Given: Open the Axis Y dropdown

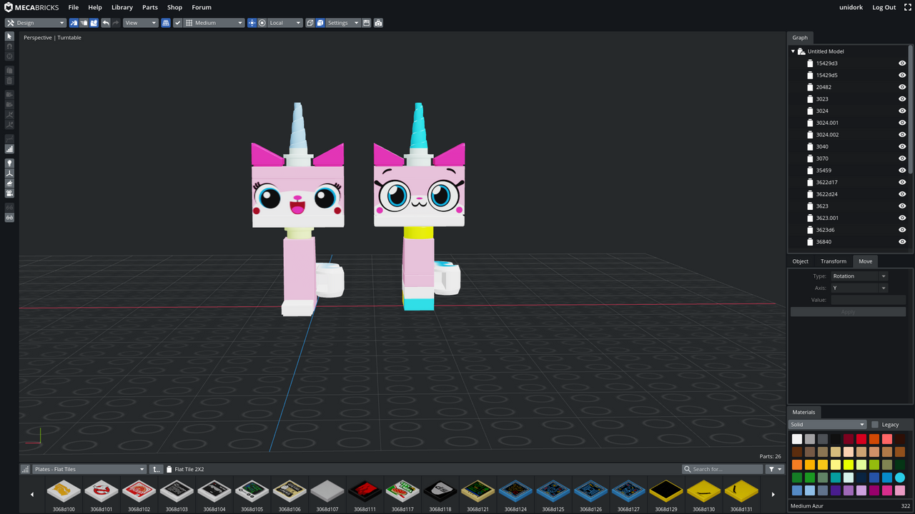Looking at the screenshot, I should pyautogui.click(x=859, y=288).
